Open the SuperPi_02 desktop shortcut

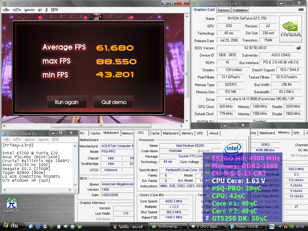12,205
